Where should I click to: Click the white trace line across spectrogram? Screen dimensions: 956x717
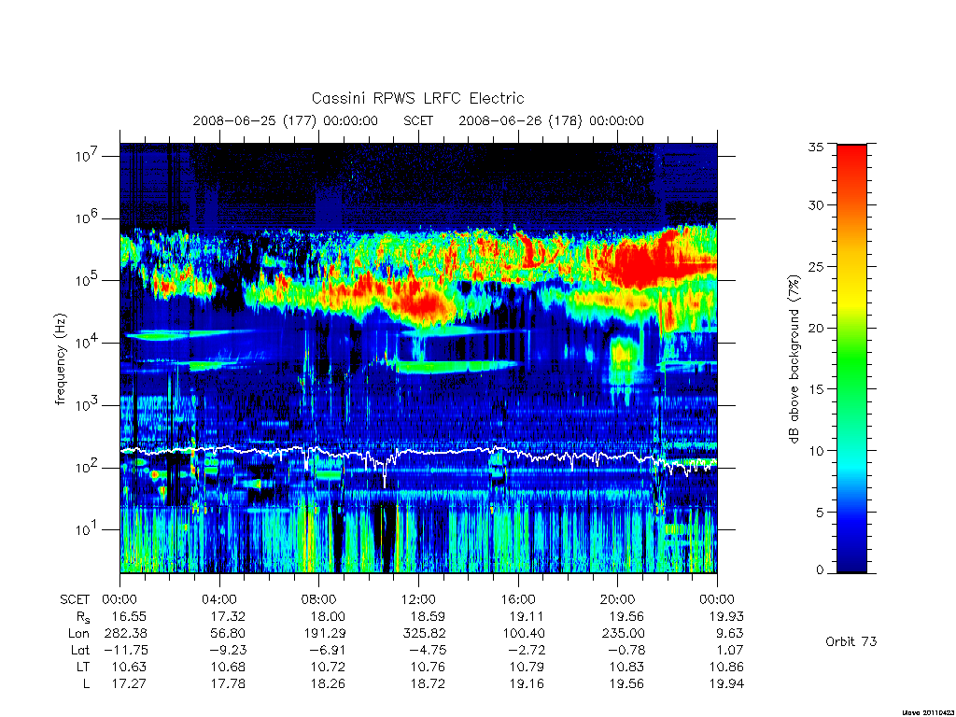point(418,455)
